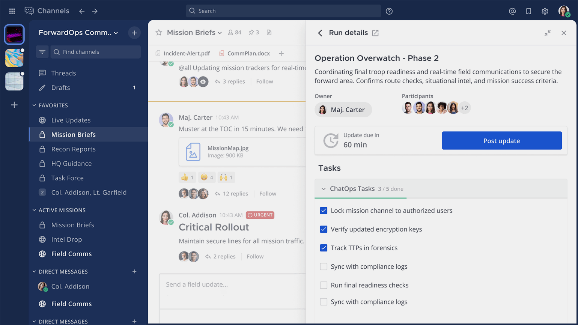578x325 pixels.
Task: Check the Run final readiness checks task
Action: (324, 285)
